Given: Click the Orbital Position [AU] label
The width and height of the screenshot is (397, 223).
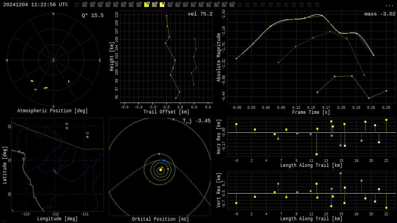Looking at the screenshot, I should (x=161, y=219).
